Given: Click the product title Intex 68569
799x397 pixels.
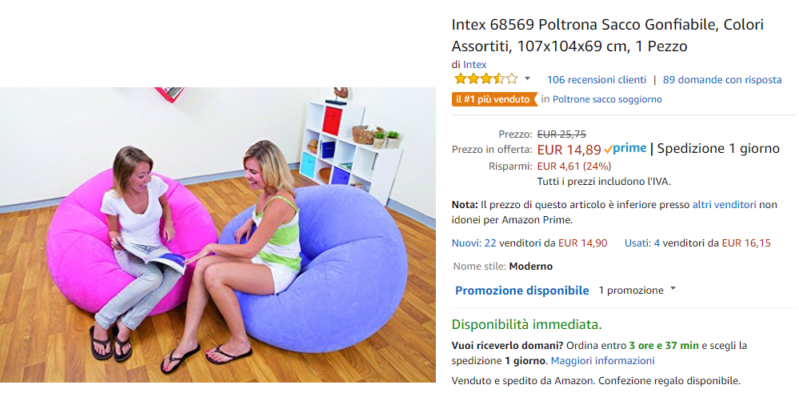Looking at the screenshot, I should 607,35.
